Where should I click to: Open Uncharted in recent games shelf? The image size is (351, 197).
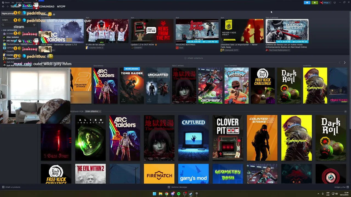(158, 86)
